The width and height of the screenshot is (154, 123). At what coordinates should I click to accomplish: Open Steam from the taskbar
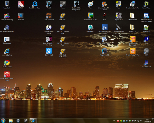pos(25,121)
